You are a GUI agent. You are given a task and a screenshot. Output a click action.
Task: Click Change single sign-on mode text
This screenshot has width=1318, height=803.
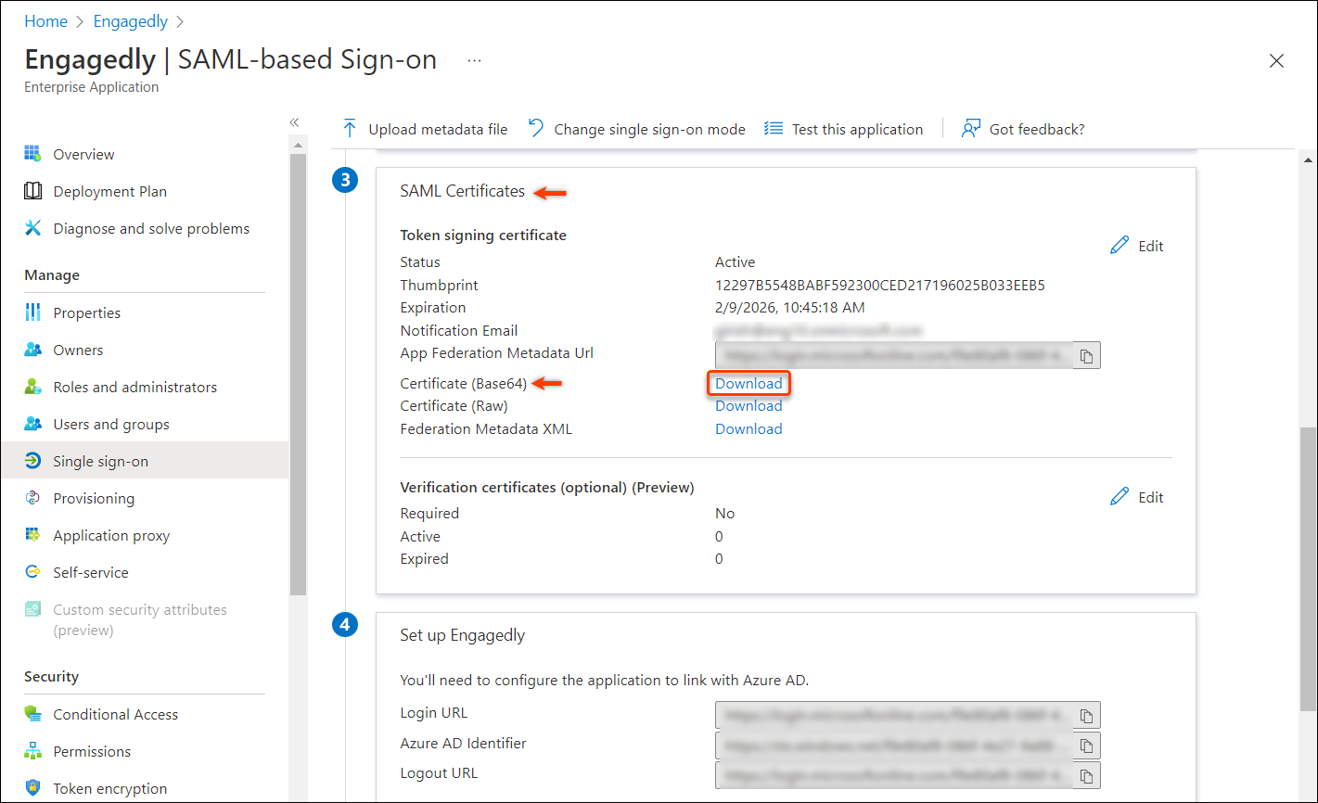(649, 129)
